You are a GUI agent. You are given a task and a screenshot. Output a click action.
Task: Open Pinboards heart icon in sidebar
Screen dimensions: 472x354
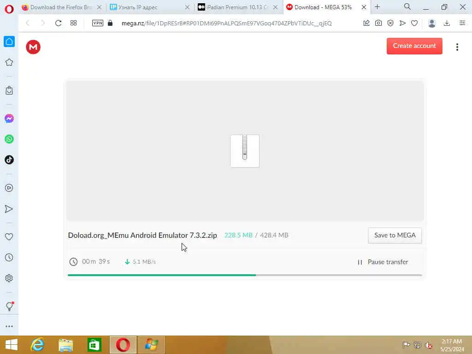[x=9, y=236]
